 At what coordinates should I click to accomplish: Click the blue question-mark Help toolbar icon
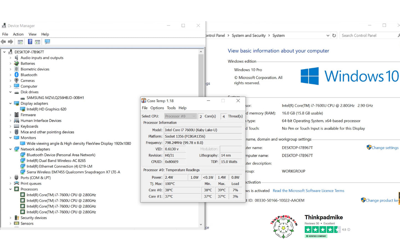(30, 42)
